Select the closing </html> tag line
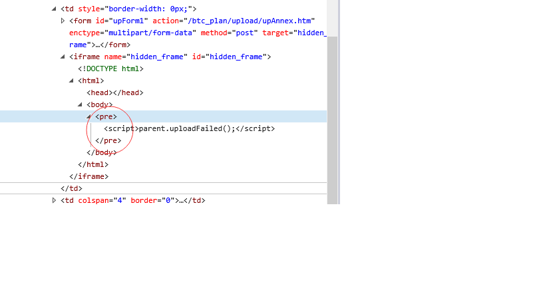The height and width of the screenshot is (306, 545). point(93,164)
